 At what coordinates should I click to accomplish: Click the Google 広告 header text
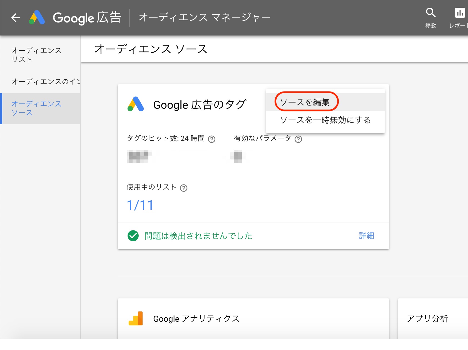click(x=87, y=18)
